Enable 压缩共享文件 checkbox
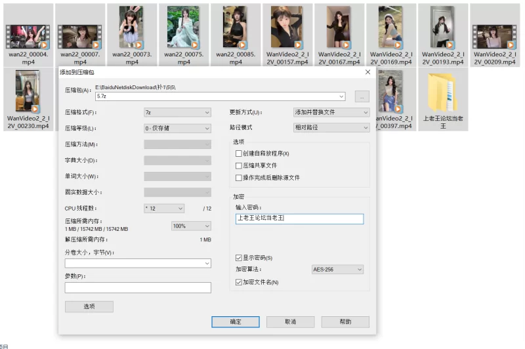 239,165
